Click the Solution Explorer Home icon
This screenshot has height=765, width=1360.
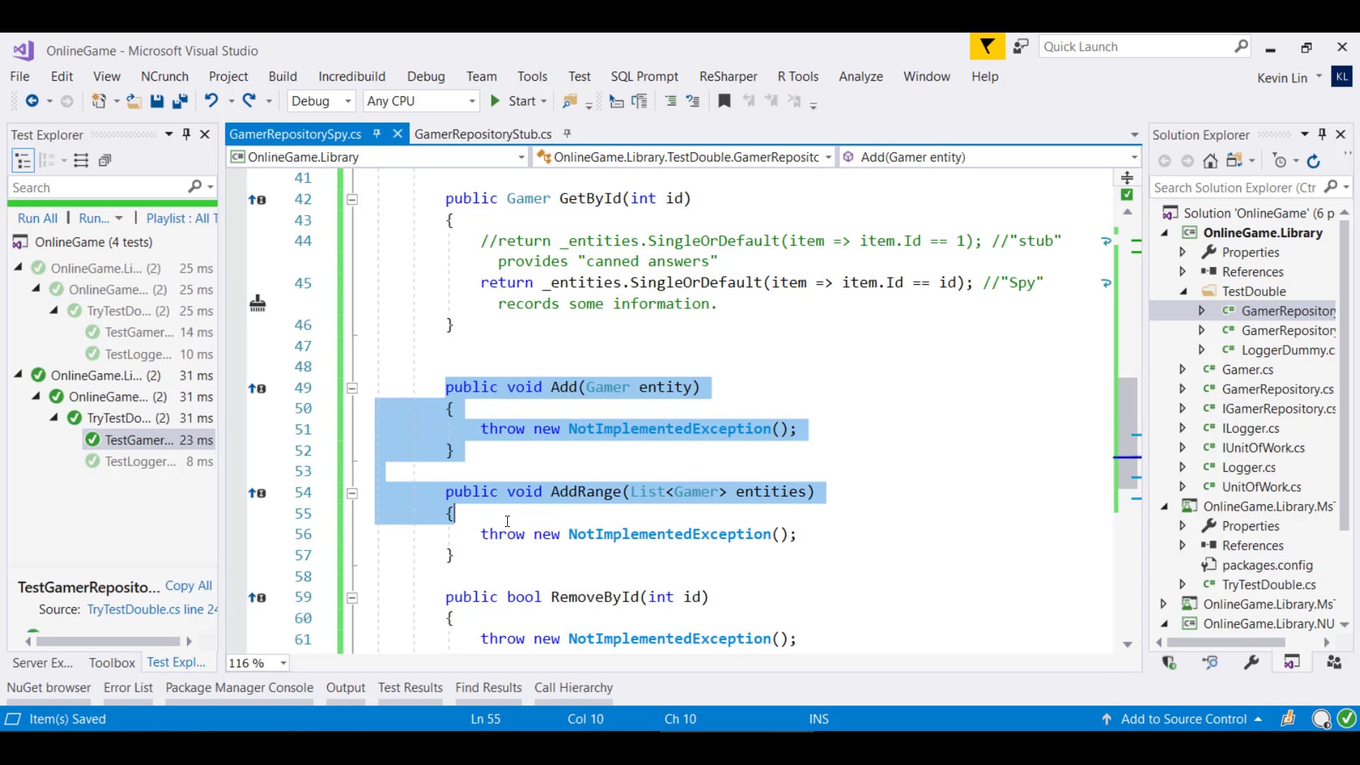[1211, 161]
